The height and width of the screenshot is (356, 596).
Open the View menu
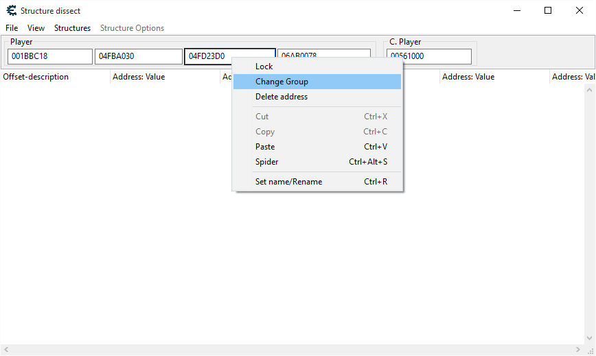pos(36,28)
